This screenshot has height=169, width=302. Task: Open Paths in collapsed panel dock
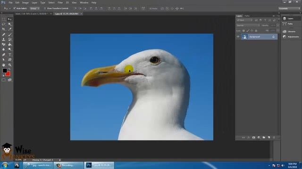tap(291, 24)
